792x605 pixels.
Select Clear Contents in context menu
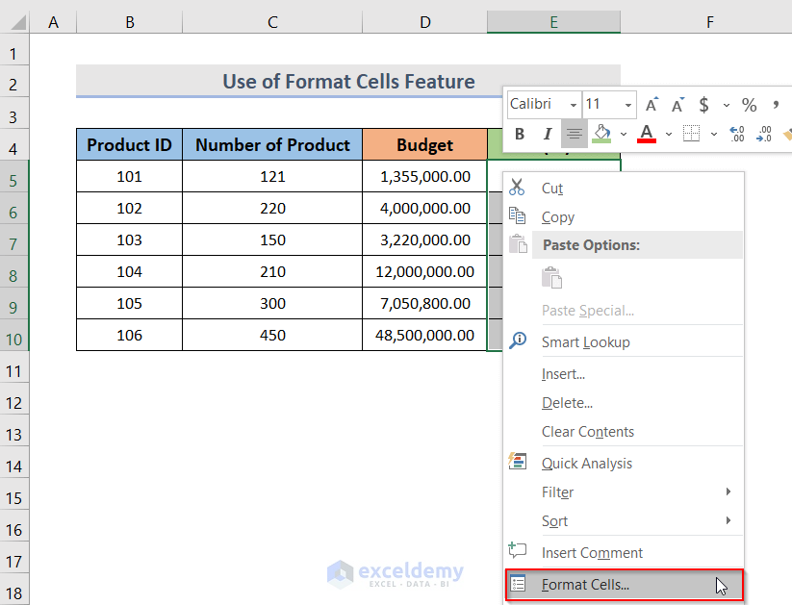click(x=587, y=432)
